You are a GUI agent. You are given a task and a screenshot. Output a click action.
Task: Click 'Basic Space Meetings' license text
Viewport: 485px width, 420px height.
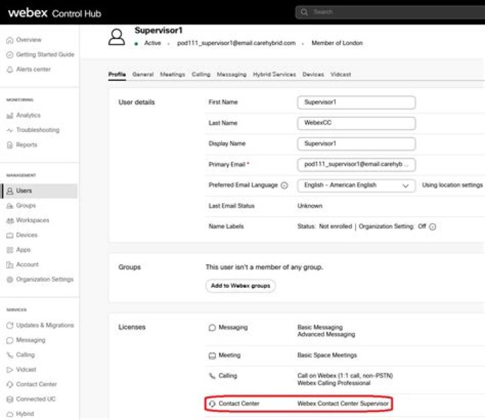point(327,355)
